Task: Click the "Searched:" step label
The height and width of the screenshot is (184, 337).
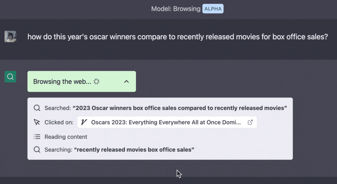Action: click(x=58, y=108)
